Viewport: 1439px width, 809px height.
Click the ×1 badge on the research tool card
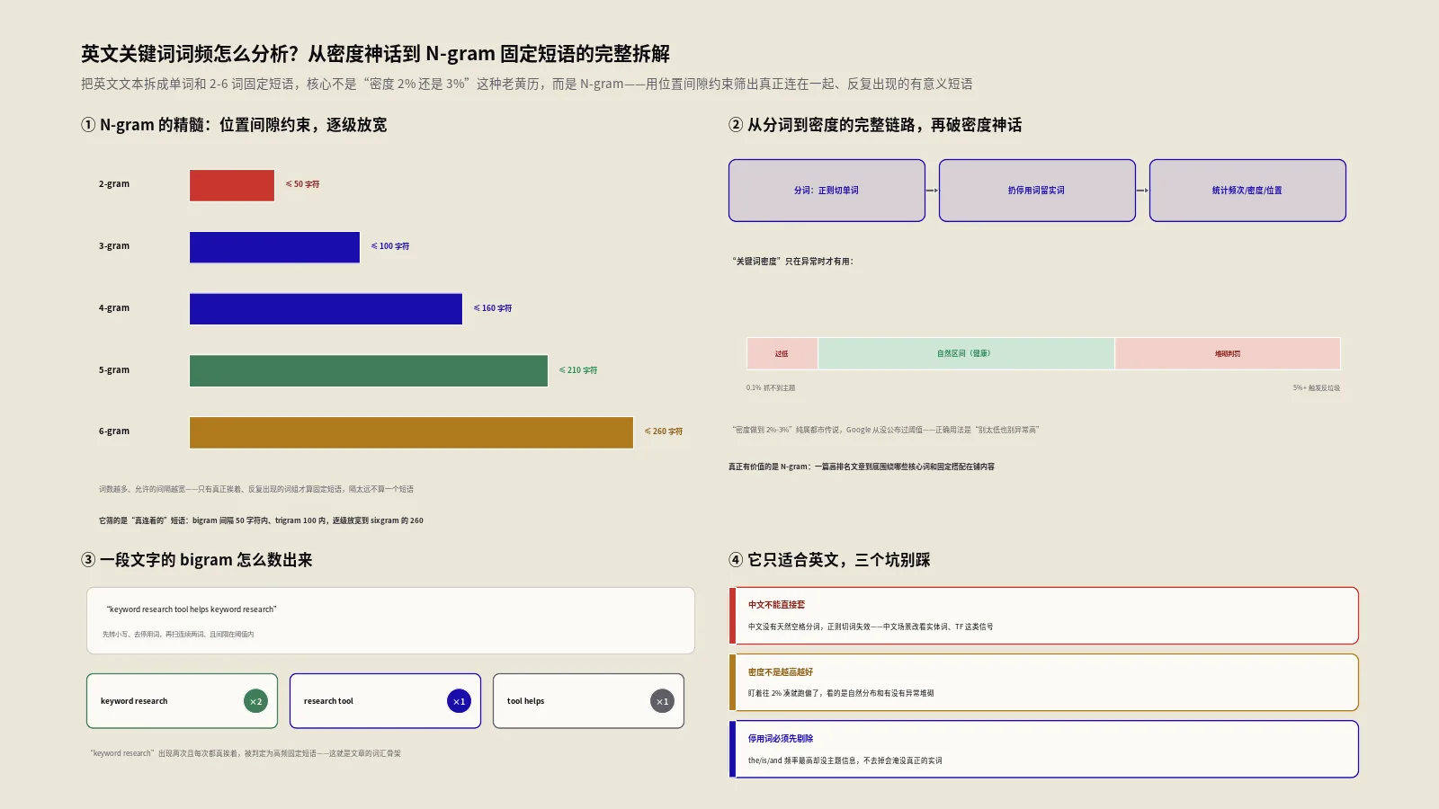pyautogui.click(x=459, y=701)
